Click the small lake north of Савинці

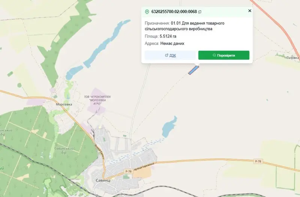[169, 127]
